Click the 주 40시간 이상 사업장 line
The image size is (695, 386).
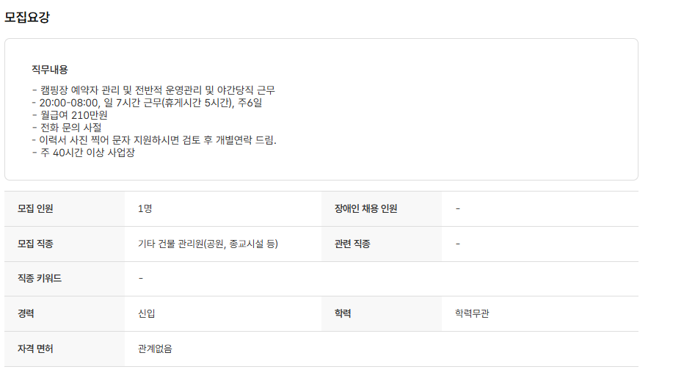tap(84, 153)
